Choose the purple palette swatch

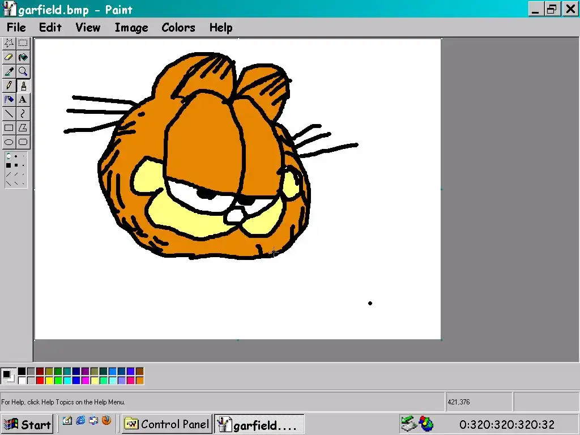(x=85, y=372)
